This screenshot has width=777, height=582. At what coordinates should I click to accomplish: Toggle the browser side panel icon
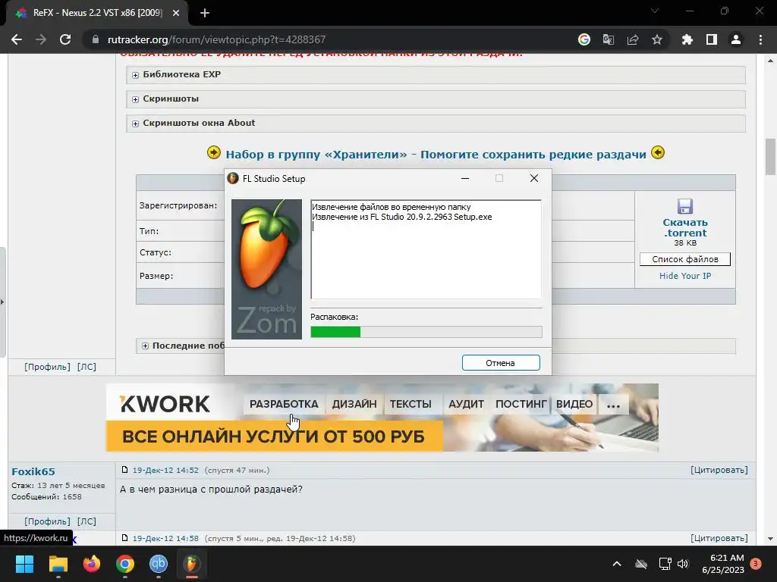click(x=712, y=39)
